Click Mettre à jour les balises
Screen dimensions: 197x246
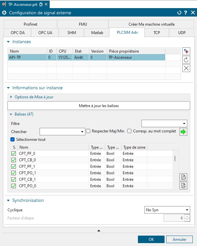[x=99, y=106]
